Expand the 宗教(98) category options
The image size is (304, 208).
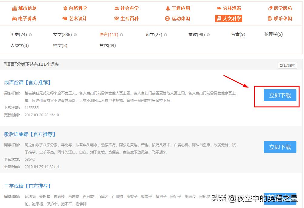[208, 35]
